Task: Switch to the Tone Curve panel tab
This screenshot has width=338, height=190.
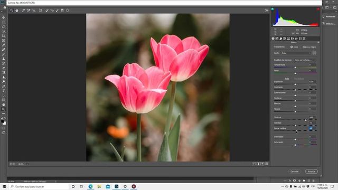Action: 277,39
